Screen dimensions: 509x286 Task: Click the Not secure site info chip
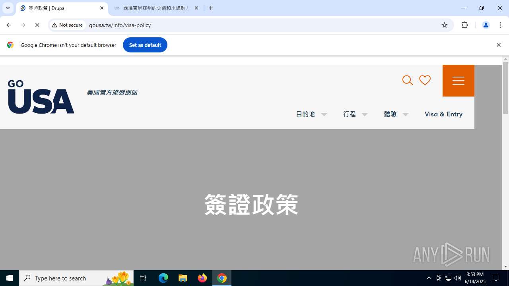coord(68,25)
